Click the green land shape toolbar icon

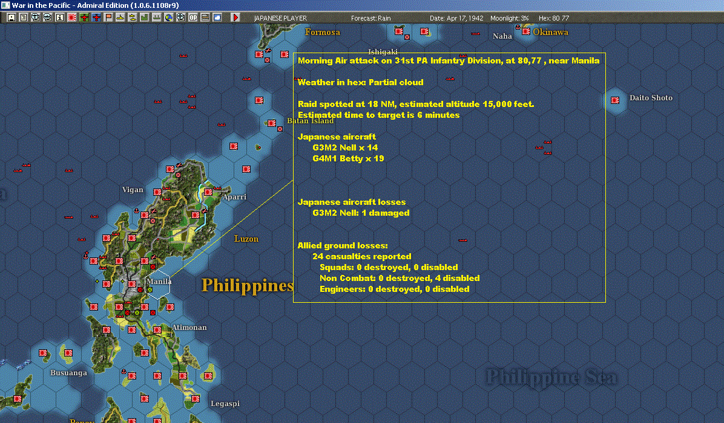[145, 18]
